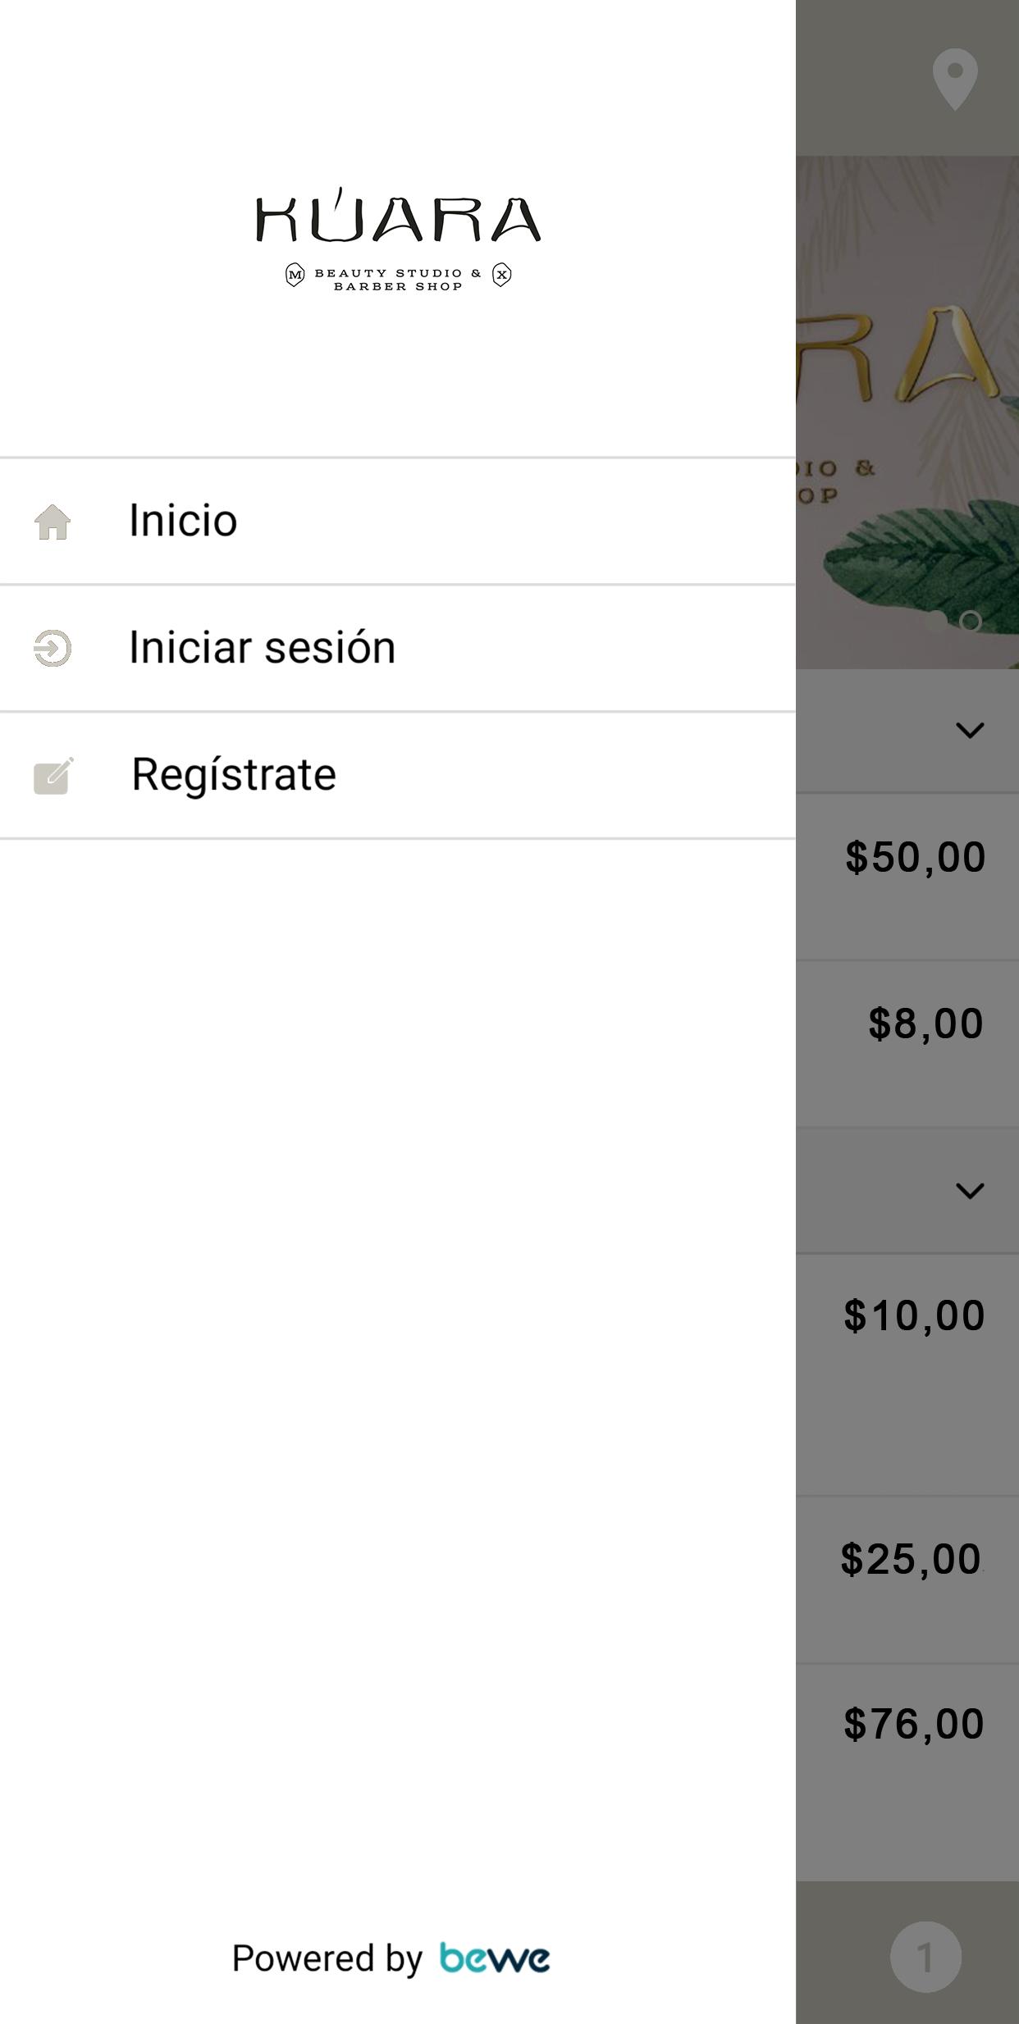Choose the $25,00 service row
The width and height of the screenshot is (1019, 2024).
pos(907,1580)
